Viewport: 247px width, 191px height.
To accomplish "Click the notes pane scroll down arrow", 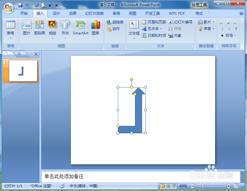I will [242, 180].
